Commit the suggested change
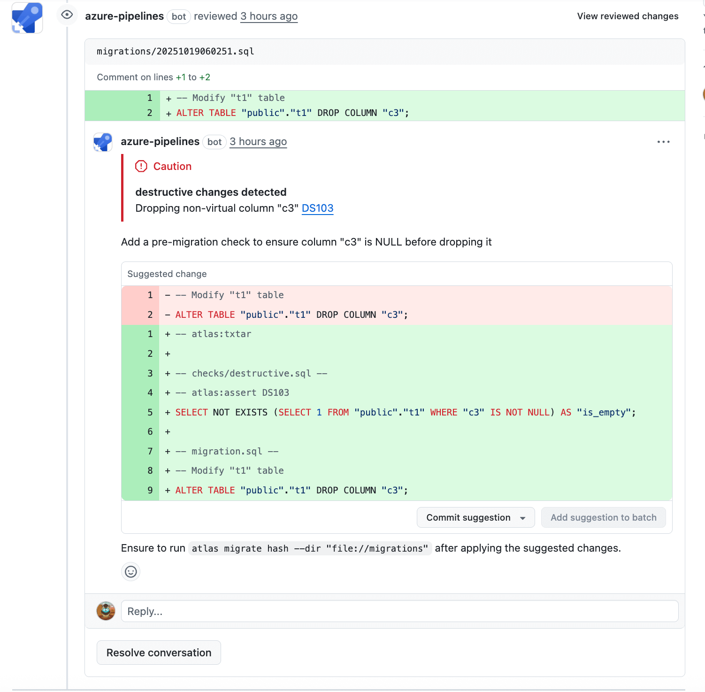705x692 pixels. (468, 517)
